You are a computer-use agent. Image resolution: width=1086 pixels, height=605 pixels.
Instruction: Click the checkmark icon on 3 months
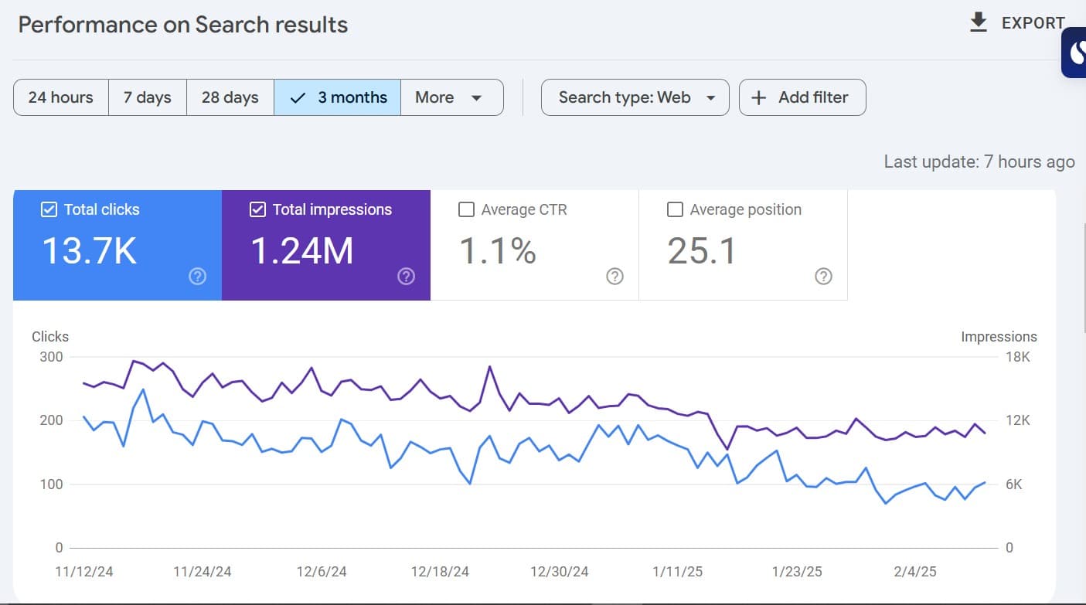298,97
